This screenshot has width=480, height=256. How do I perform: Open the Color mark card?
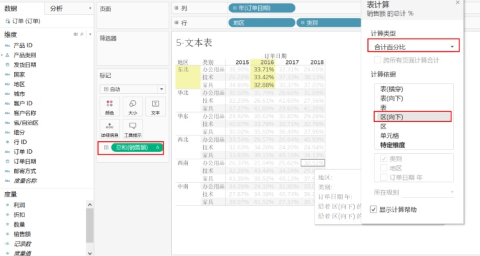click(109, 107)
